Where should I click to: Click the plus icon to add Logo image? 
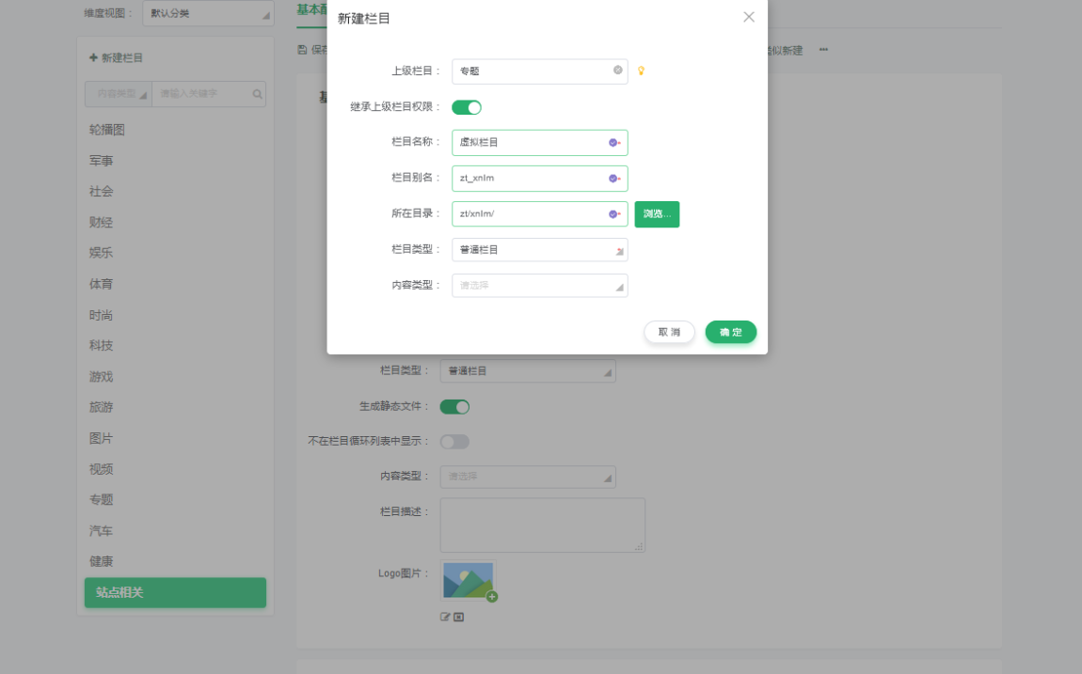[x=490, y=596]
